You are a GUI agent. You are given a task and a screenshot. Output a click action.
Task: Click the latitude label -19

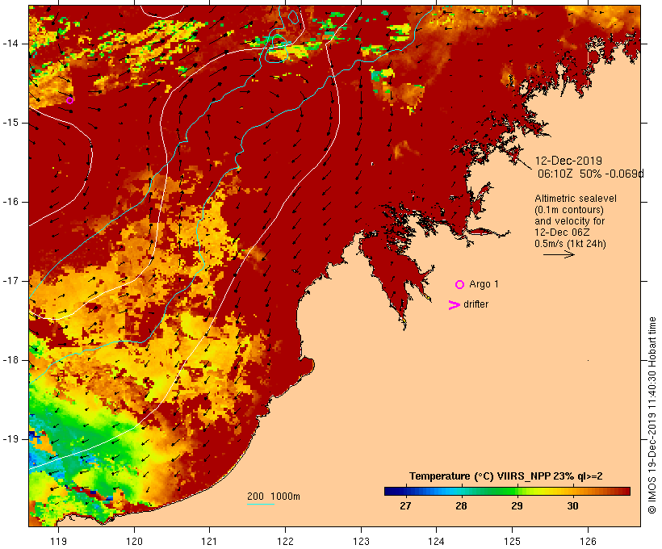10,439
